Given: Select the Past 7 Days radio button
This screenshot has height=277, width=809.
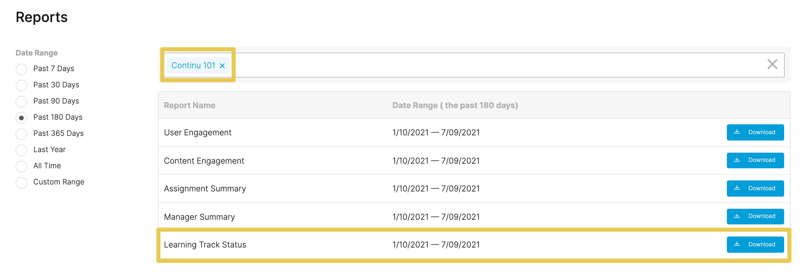Looking at the screenshot, I should pyautogui.click(x=21, y=69).
